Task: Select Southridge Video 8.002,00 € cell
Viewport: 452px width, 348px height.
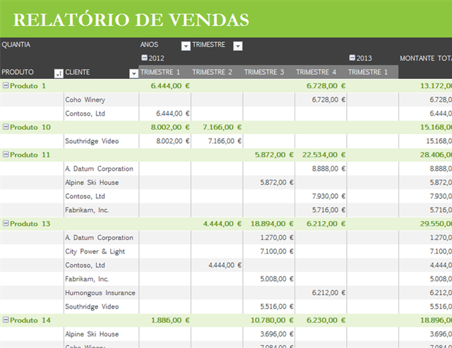Action: pos(173,141)
